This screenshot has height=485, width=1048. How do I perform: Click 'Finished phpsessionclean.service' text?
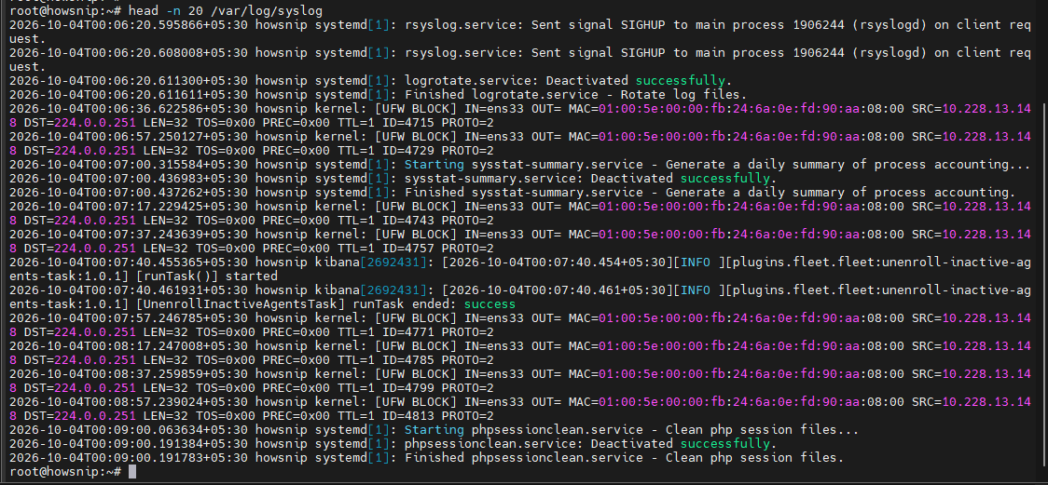524,458
